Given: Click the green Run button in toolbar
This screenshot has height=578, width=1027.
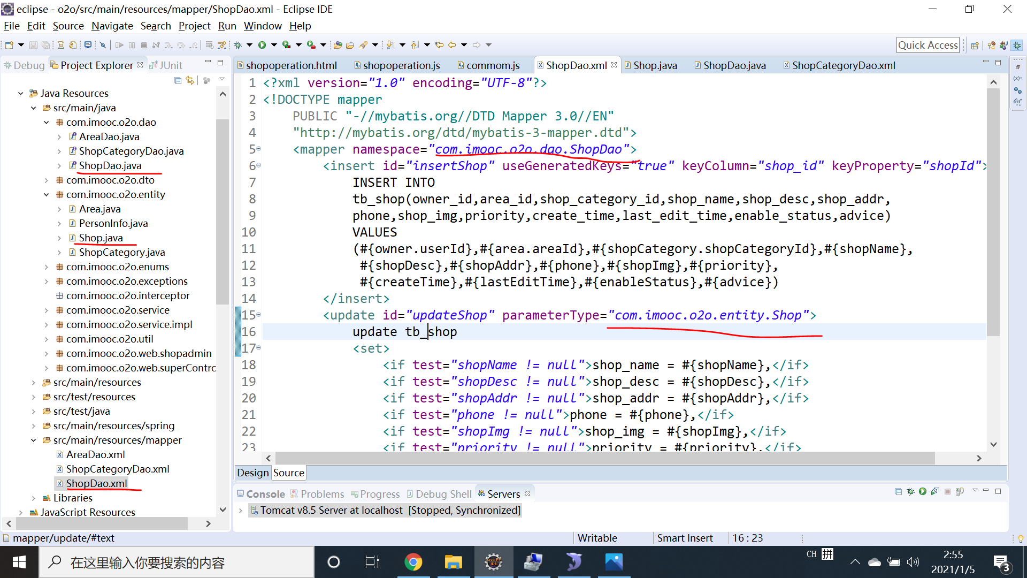Looking at the screenshot, I should click(262, 45).
